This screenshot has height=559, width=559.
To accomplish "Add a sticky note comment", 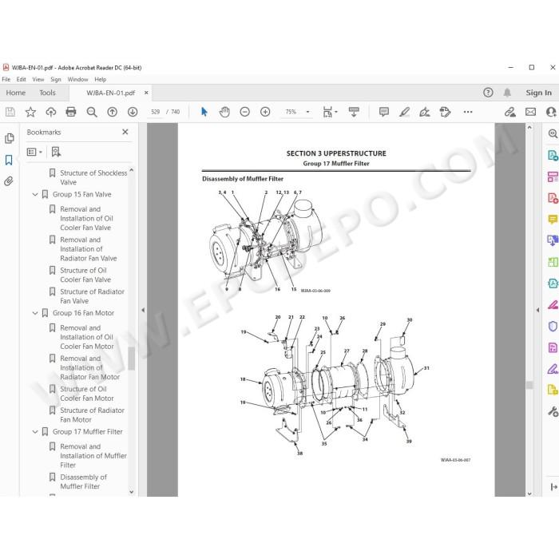I will tap(384, 112).
